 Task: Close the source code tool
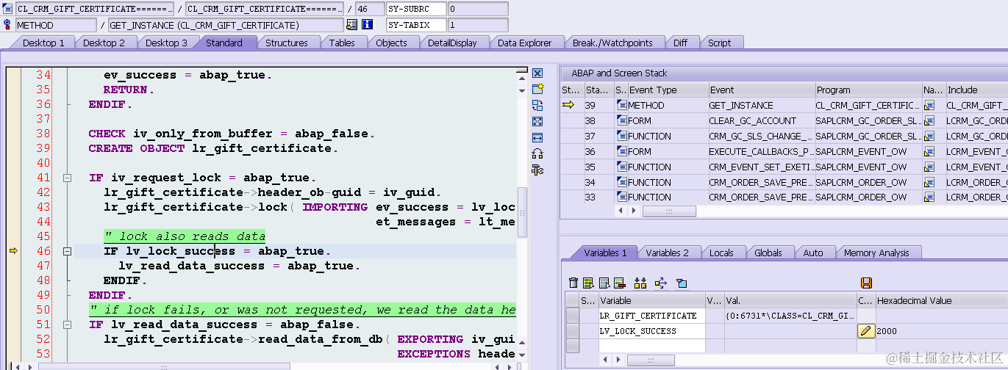coord(537,73)
